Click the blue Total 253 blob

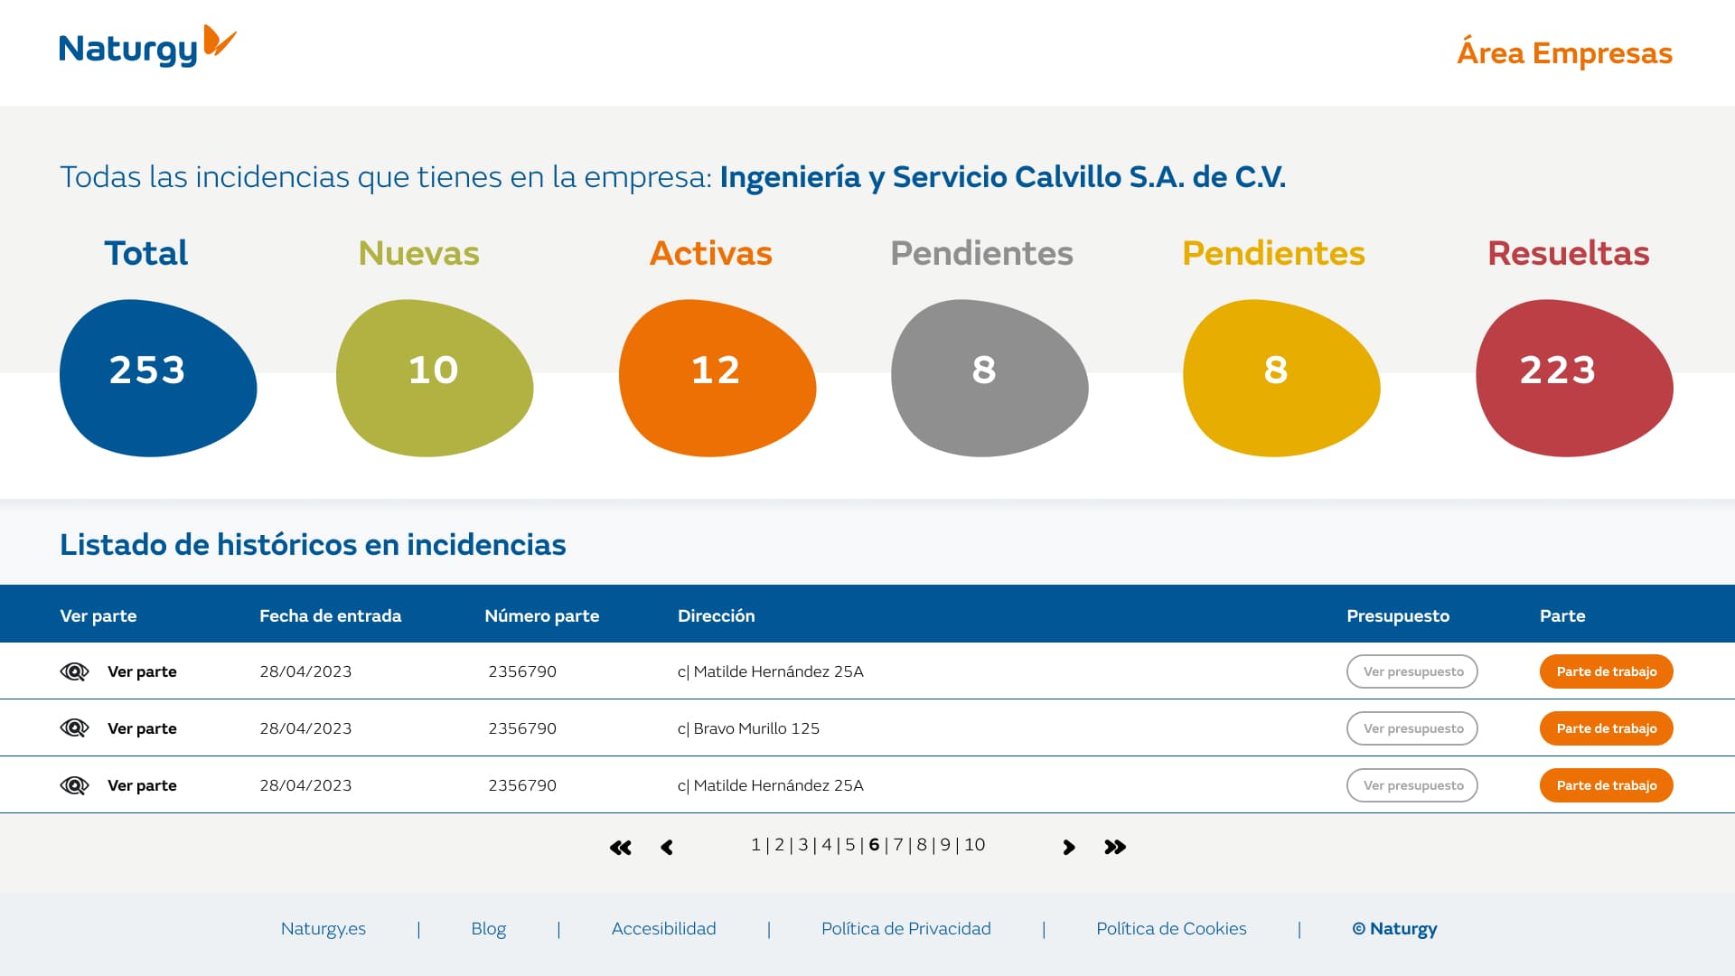pyautogui.click(x=158, y=378)
